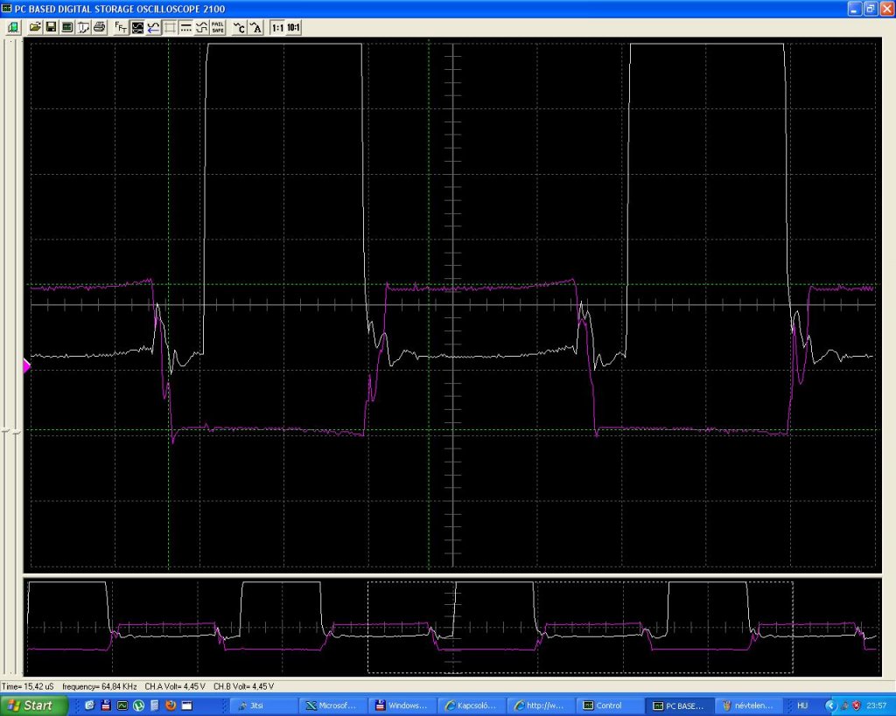Toggle the solid/dotted line style icon
This screenshot has width=896, height=716.
[x=185, y=27]
